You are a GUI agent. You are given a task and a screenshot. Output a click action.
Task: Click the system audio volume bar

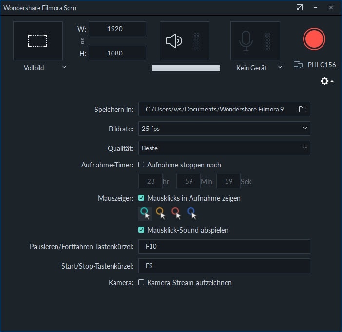(x=186, y=68)
